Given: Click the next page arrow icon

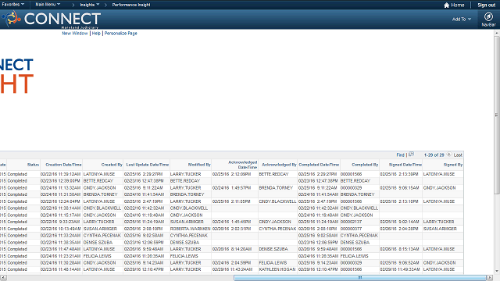Looking at the screenshot, I should 448,155.
